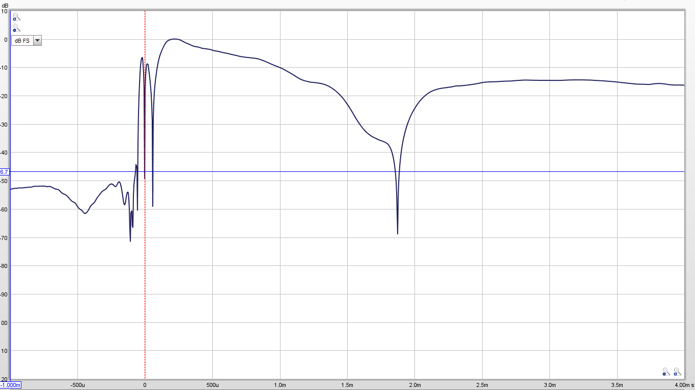Click the -1.000m axis start value field
Screen dimensions: 695x390
tap(11, 385)
